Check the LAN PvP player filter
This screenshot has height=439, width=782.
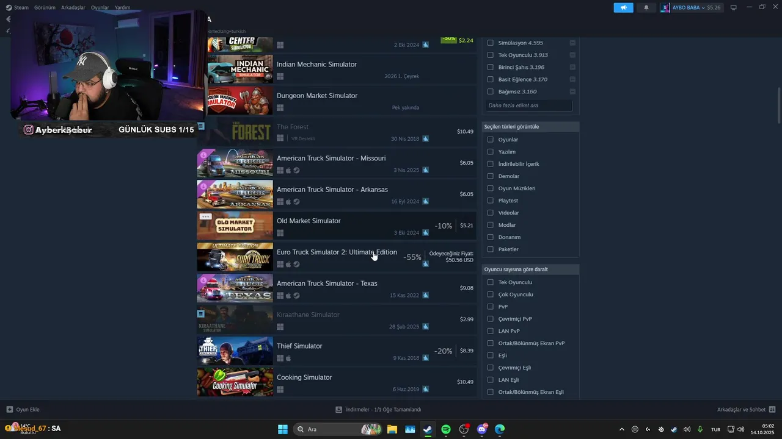point(490,331)
